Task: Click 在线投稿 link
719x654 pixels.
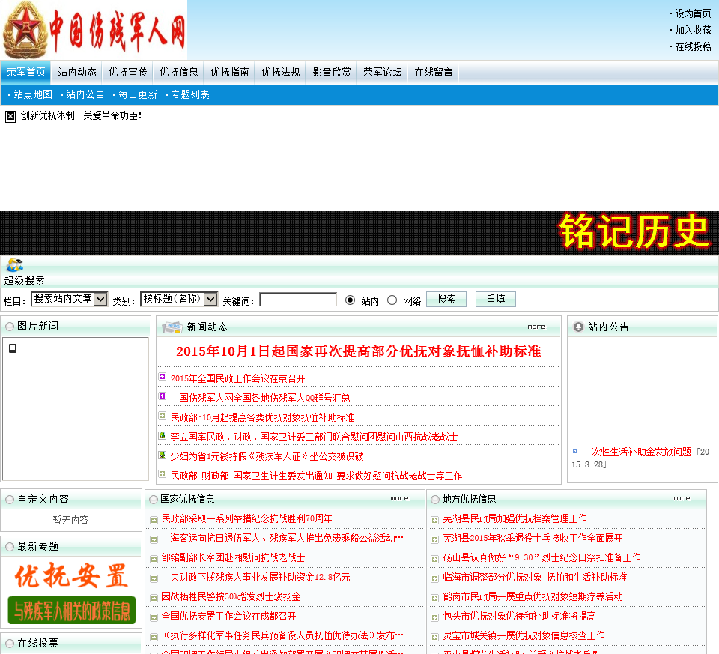Action: tap(693, 46)
